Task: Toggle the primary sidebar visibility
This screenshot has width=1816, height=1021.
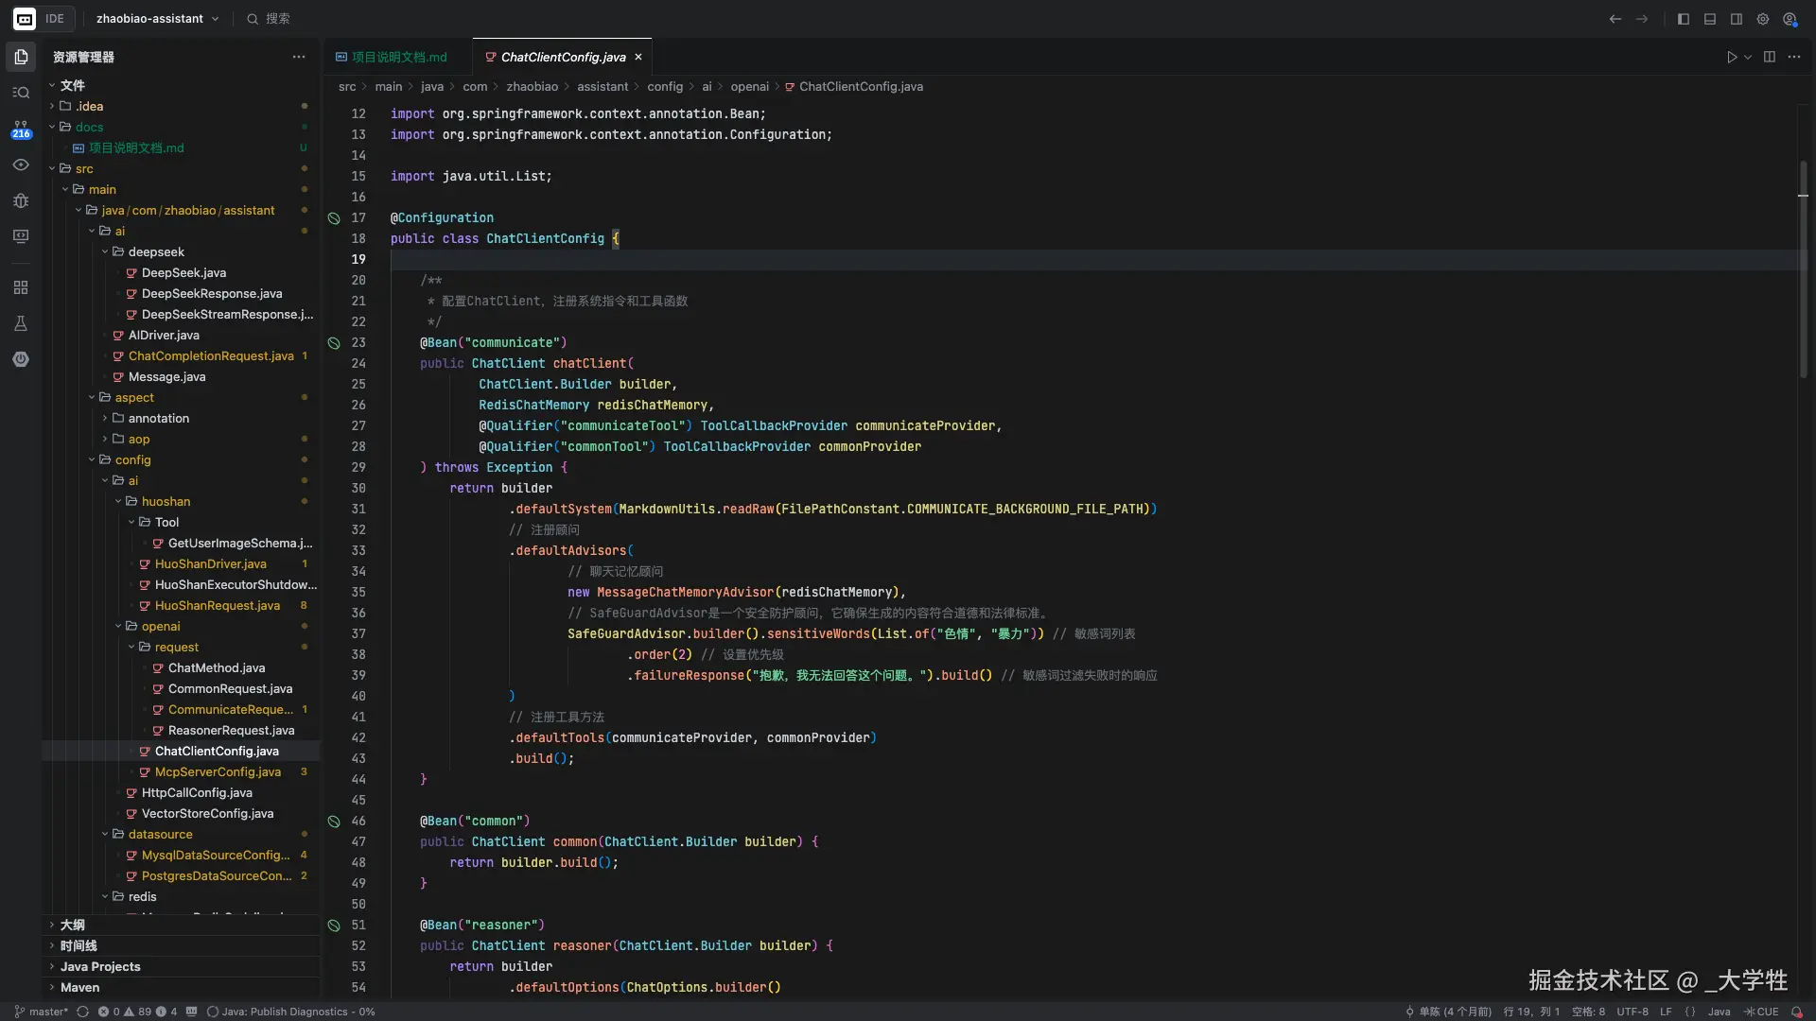Action: 1684,19
